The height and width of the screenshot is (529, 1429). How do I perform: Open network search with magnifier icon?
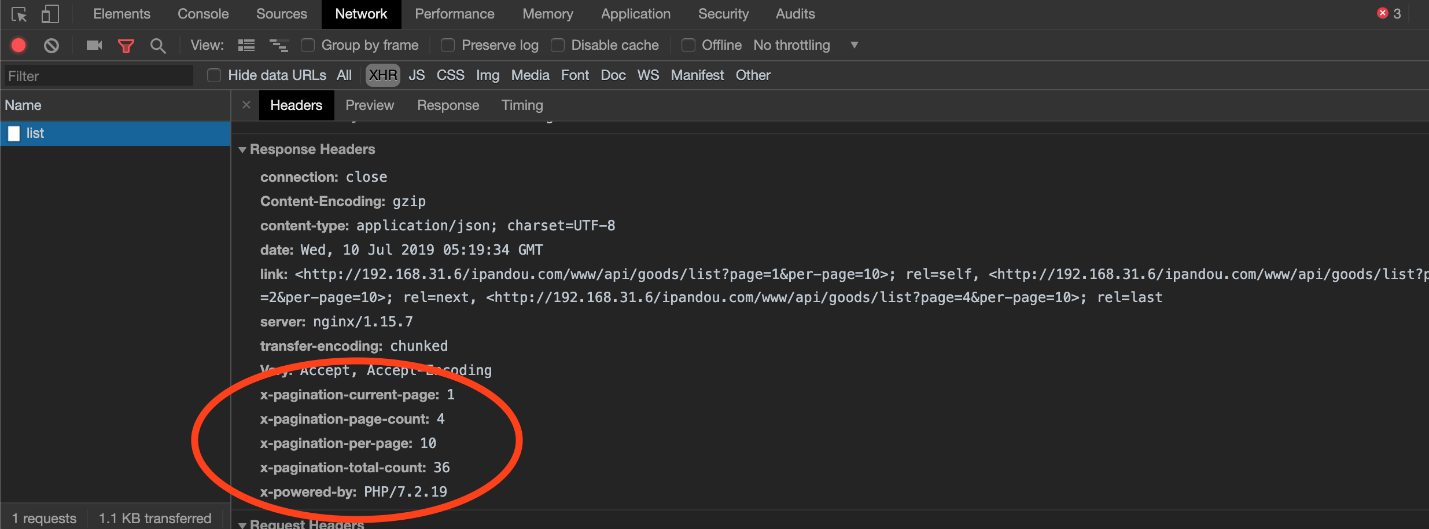157,45
